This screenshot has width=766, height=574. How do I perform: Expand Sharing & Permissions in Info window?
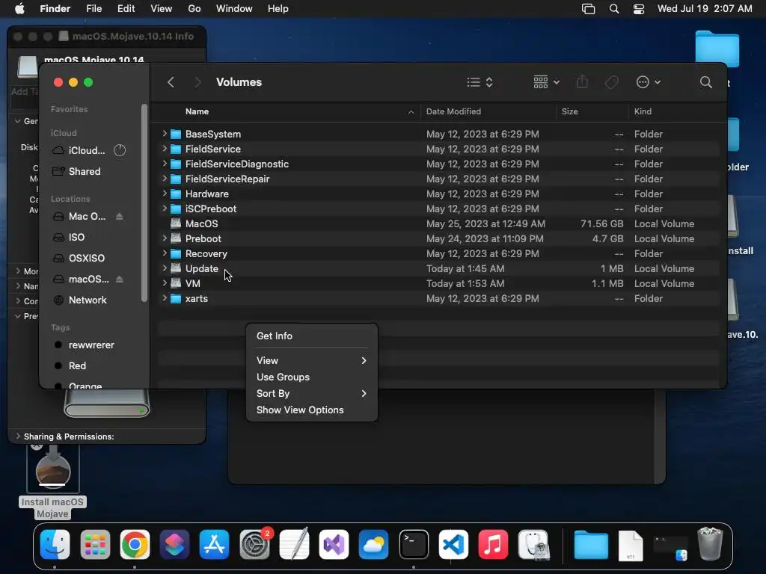[19, 436]
